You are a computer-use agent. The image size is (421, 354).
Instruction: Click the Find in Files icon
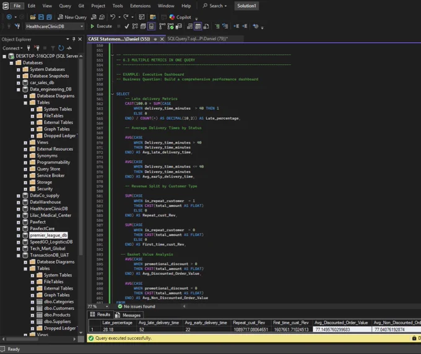click(x=153, y=17)
